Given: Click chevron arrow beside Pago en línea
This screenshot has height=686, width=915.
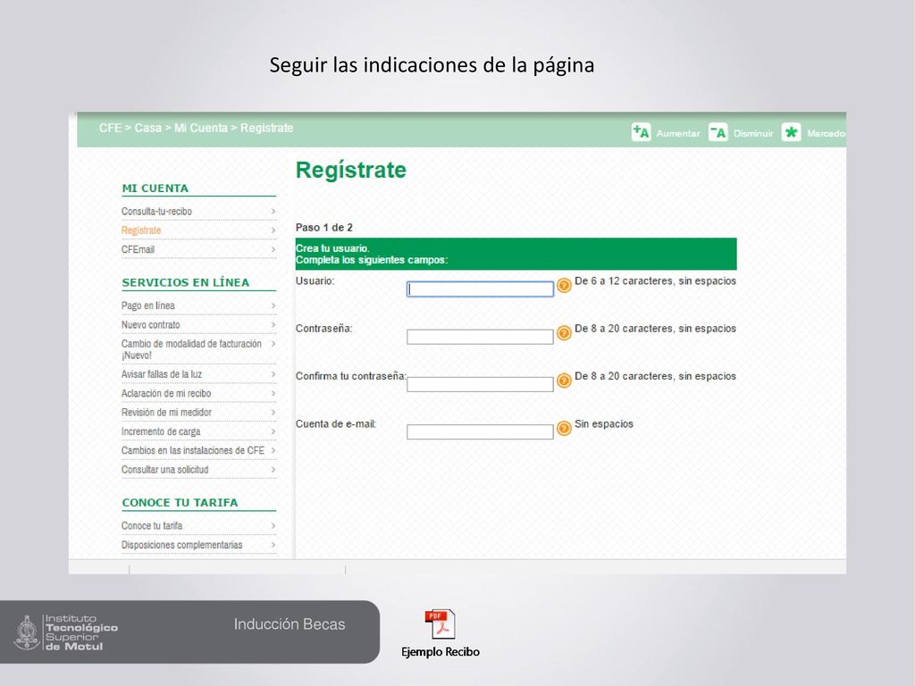Looking at the screenshot, I should (273, 305).
